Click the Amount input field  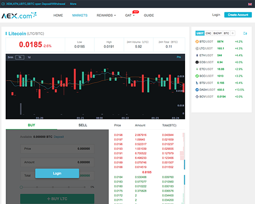click(x=57, y=162)
